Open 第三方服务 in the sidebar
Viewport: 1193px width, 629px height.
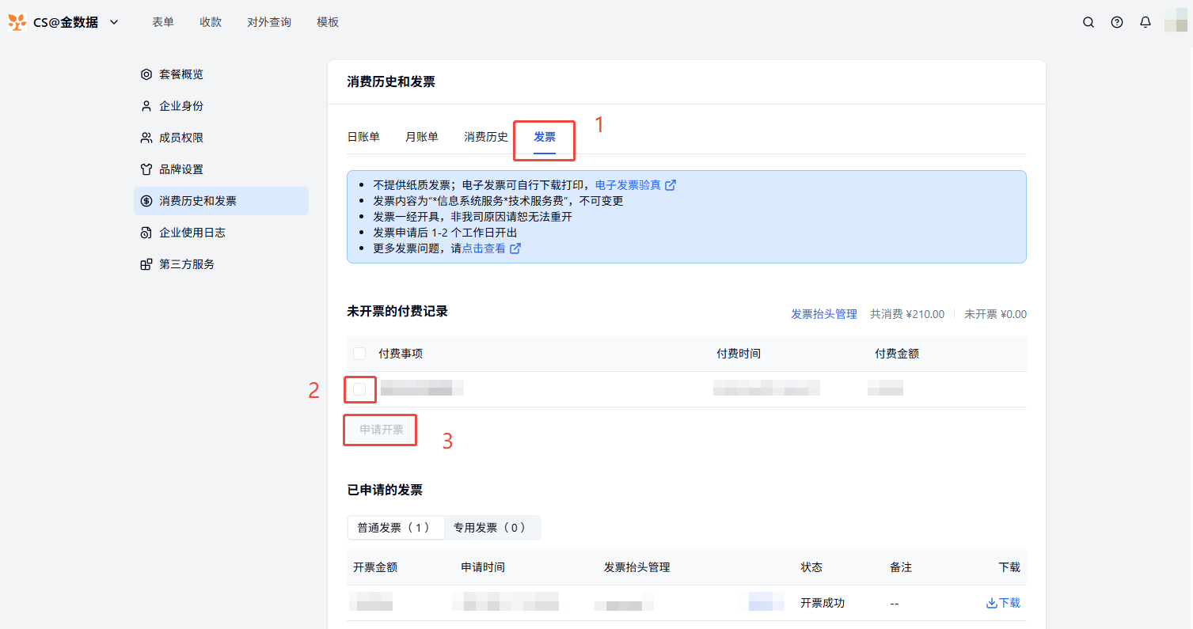(x=186, y=264)
